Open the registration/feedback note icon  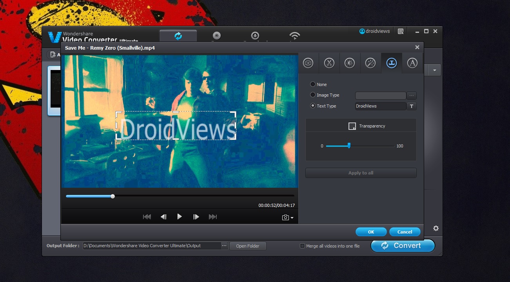point(401,31)
